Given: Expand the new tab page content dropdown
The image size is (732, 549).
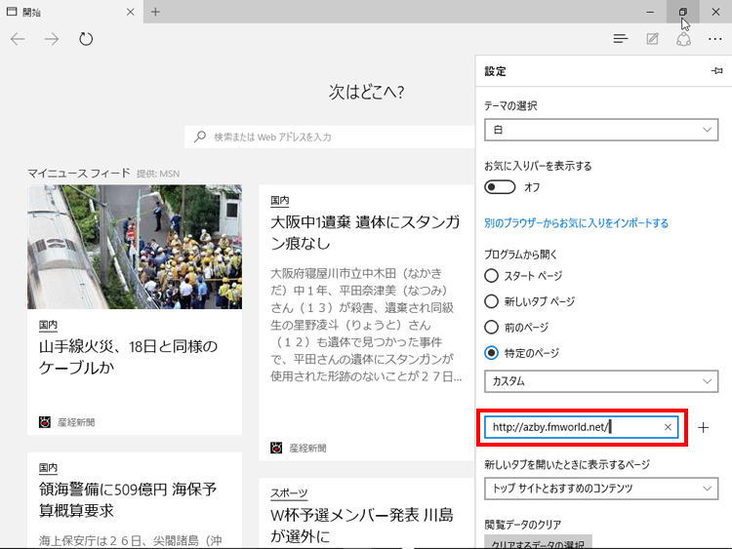Looking at the screenshot, I should (x=602, y=489).
